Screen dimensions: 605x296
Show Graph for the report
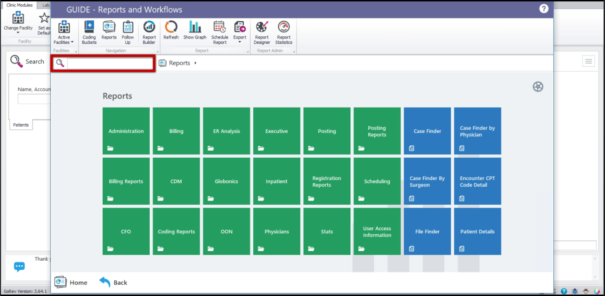click(195, 31)
